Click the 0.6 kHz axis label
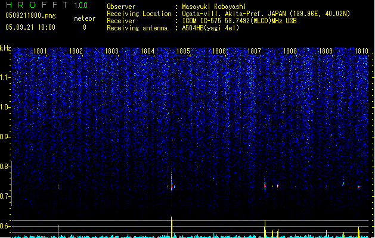This screenshot has width=375, height=238. point(5,226)
